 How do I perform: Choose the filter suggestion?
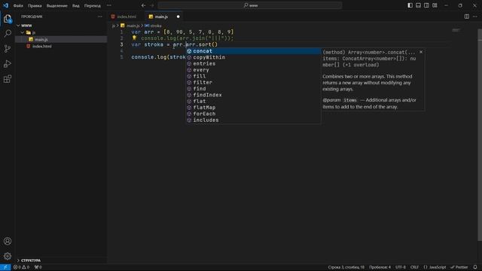coord(253,82)
